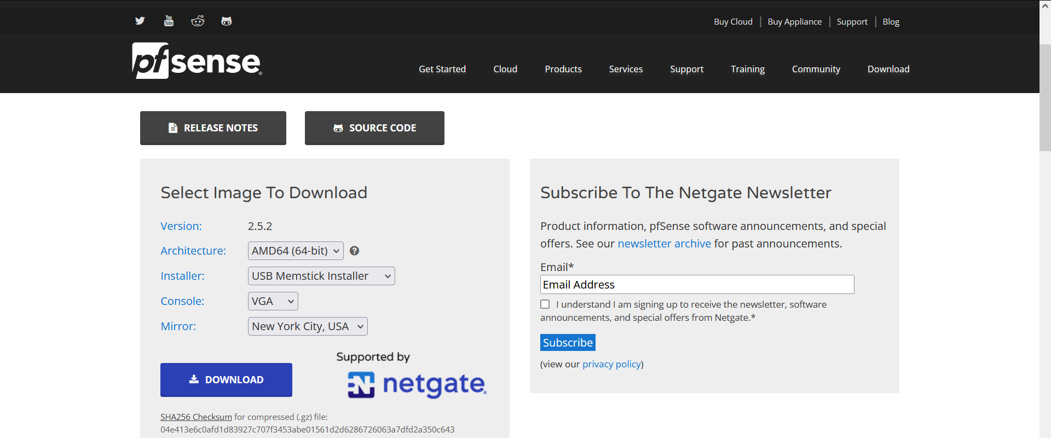Click the Blog link

891,22
